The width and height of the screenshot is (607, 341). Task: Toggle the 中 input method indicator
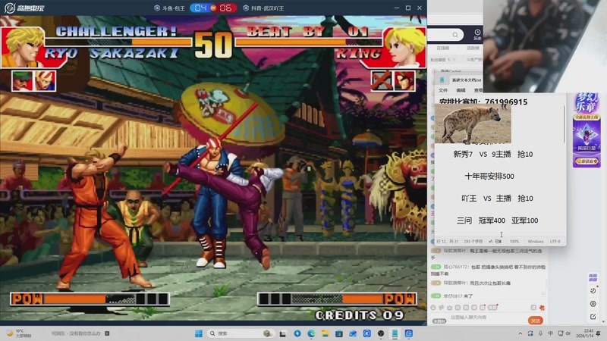coord(551,333)
